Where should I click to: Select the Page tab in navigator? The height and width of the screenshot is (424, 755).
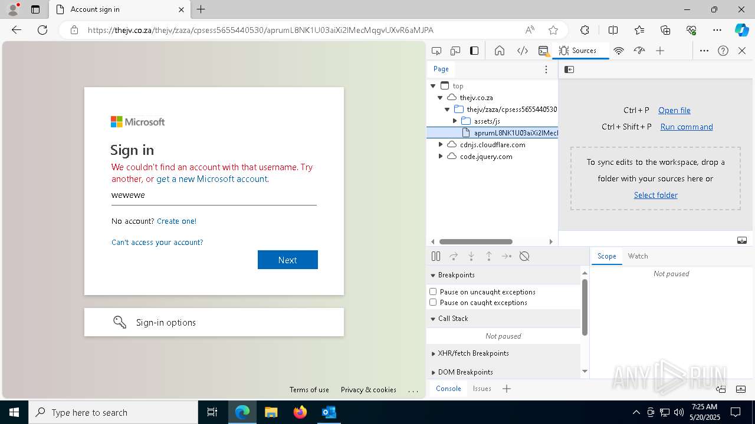(441, 69)
